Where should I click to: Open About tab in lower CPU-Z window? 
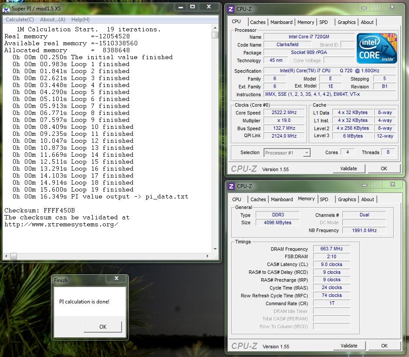click(x=368, y=199)
